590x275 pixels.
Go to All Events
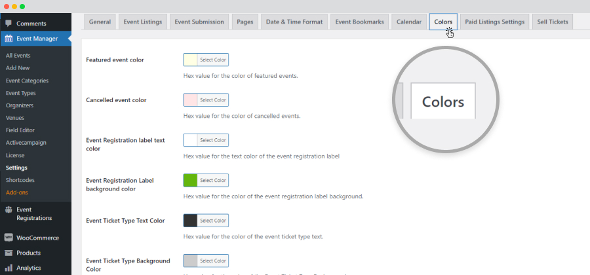[x=18, y=56]
